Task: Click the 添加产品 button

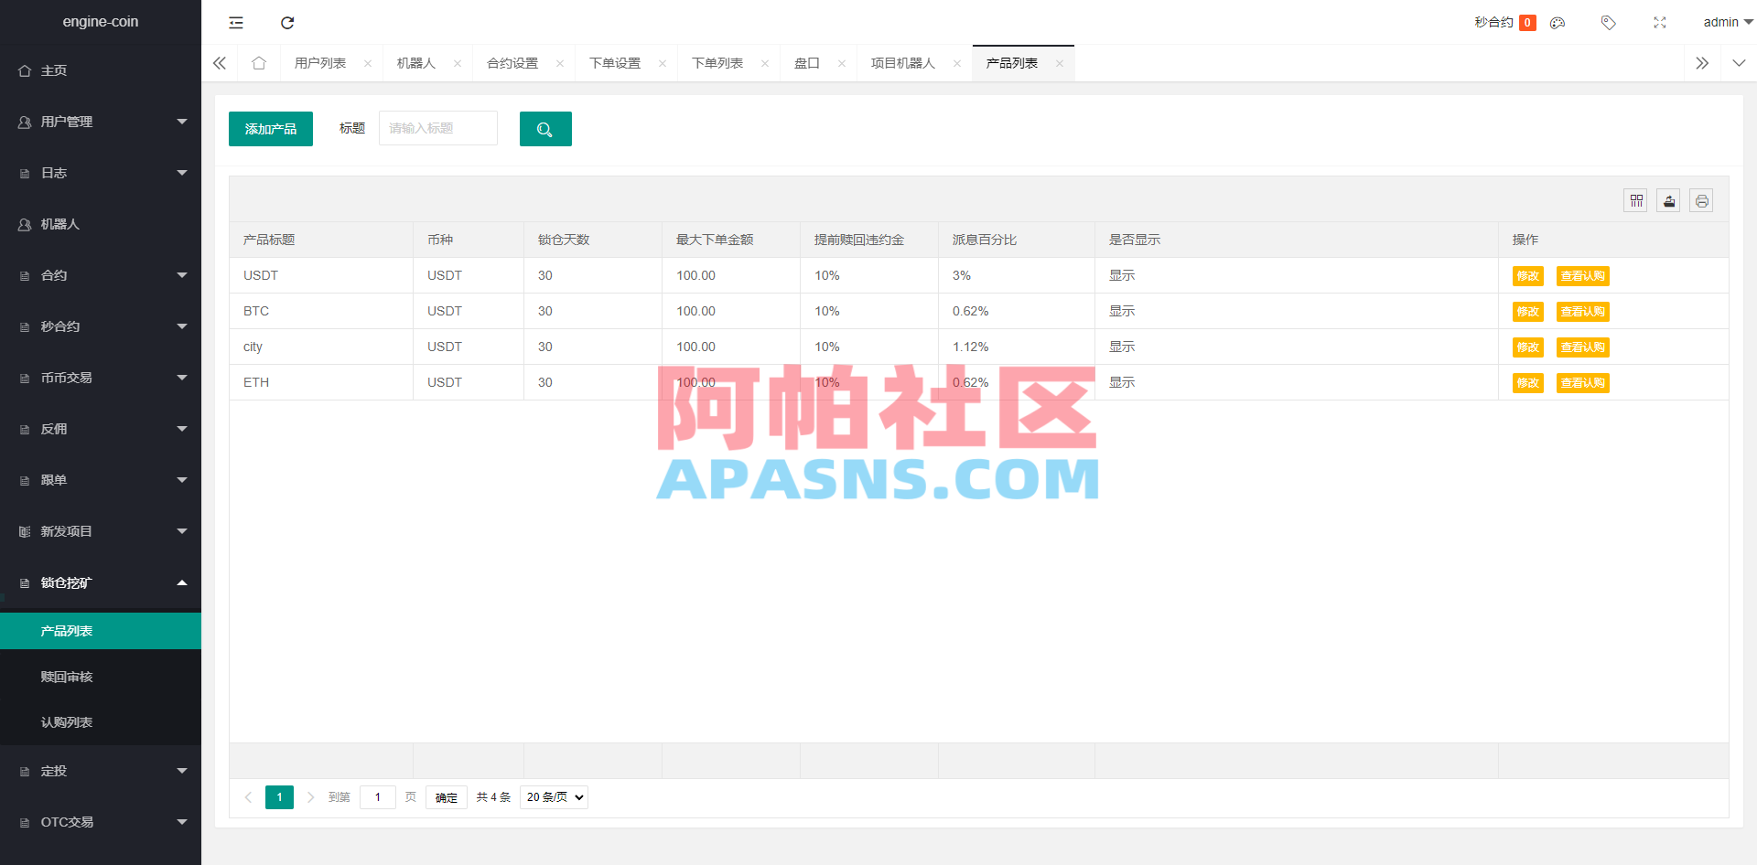Action: (x=271, y=129)
